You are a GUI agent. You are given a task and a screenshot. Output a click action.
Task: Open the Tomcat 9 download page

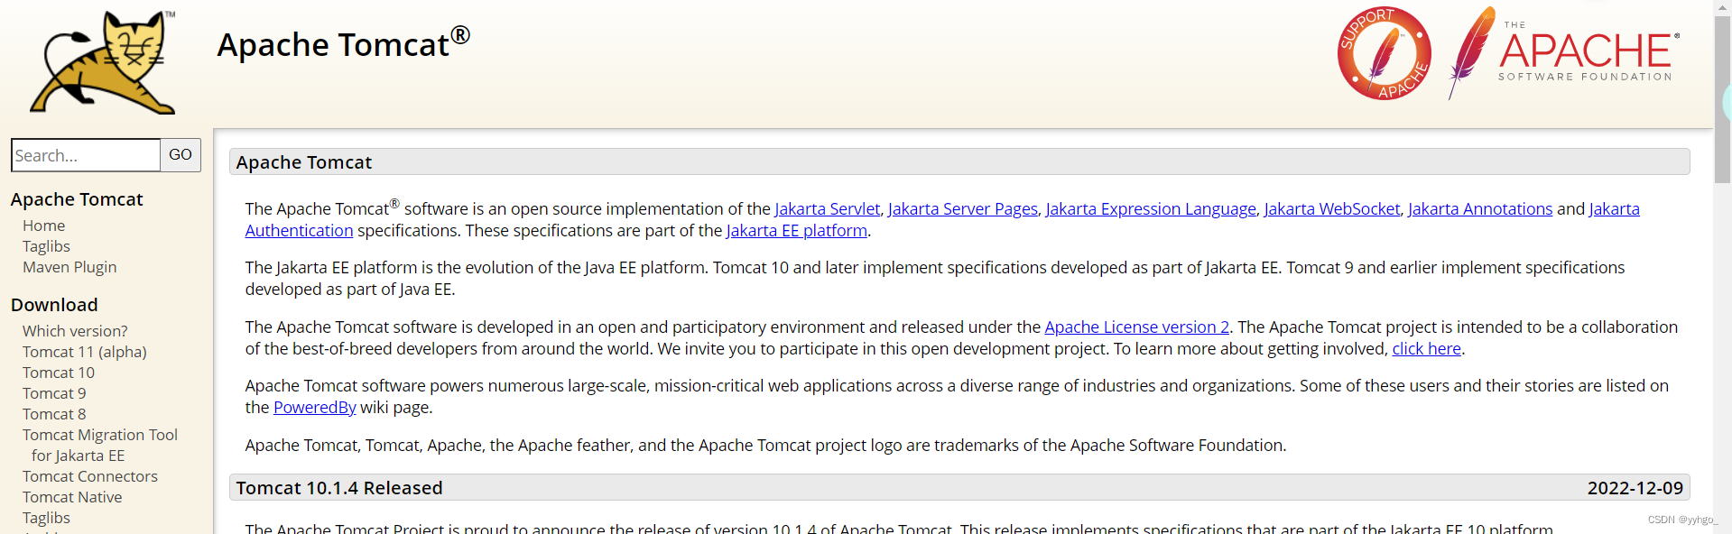click(54, 393)
